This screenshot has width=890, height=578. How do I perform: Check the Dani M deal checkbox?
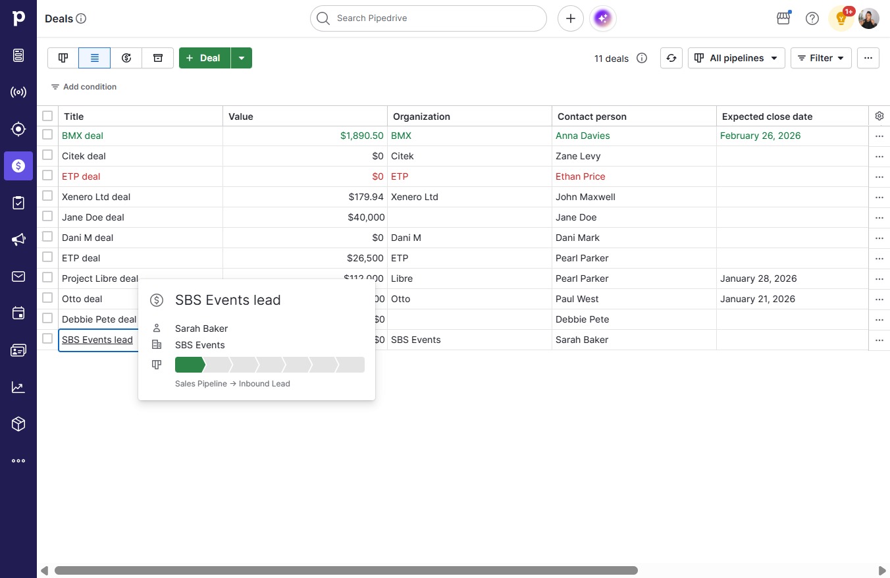click(x=47, y=236)
